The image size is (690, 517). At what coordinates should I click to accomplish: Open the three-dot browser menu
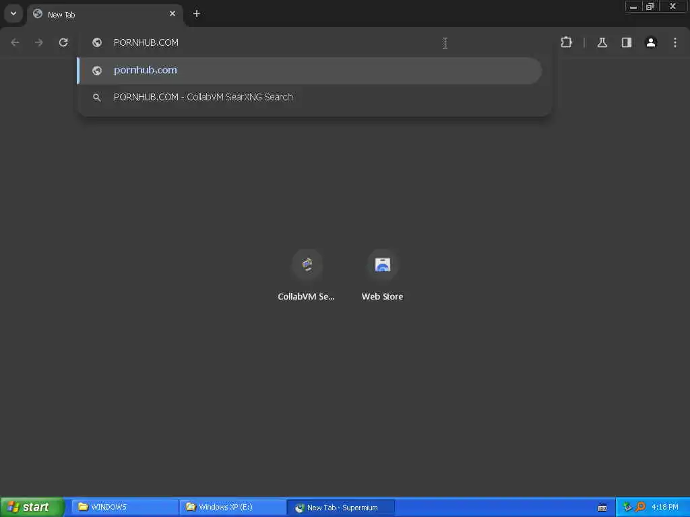[x=675, y=42]
